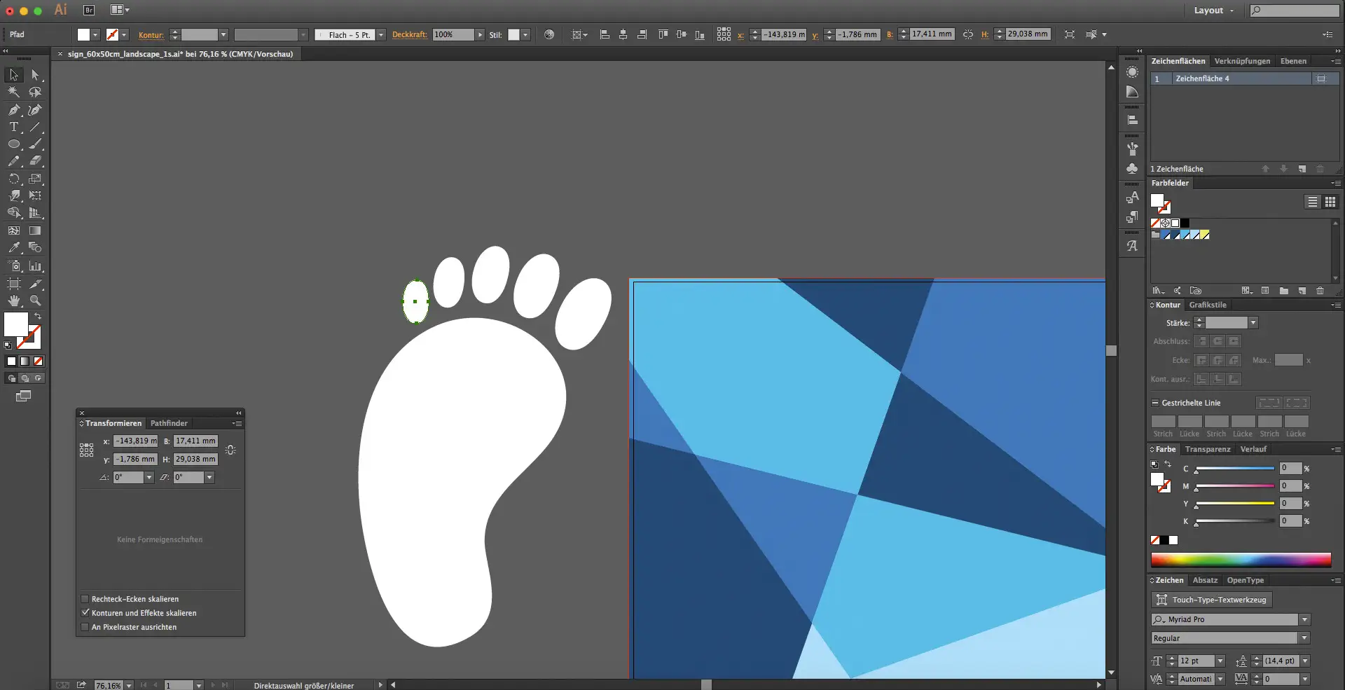
Task: Select the Zoom tool
Action: (35, 301)
